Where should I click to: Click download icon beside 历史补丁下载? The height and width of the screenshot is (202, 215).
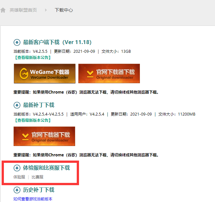coord(17,190)
